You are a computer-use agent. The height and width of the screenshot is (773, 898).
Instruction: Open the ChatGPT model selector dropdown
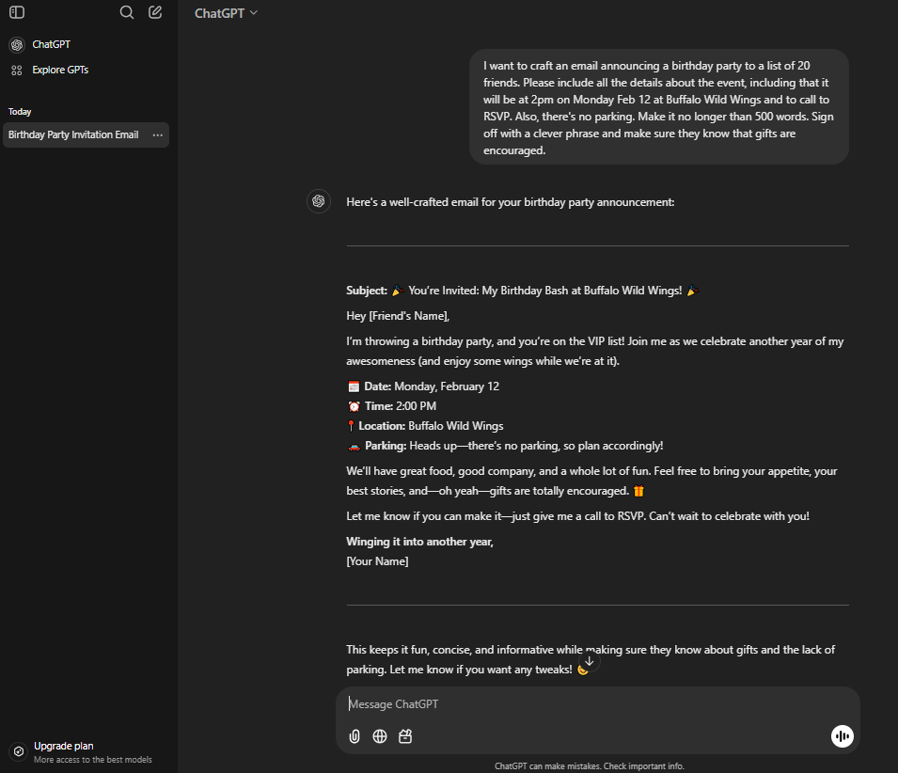coord(226,12)
